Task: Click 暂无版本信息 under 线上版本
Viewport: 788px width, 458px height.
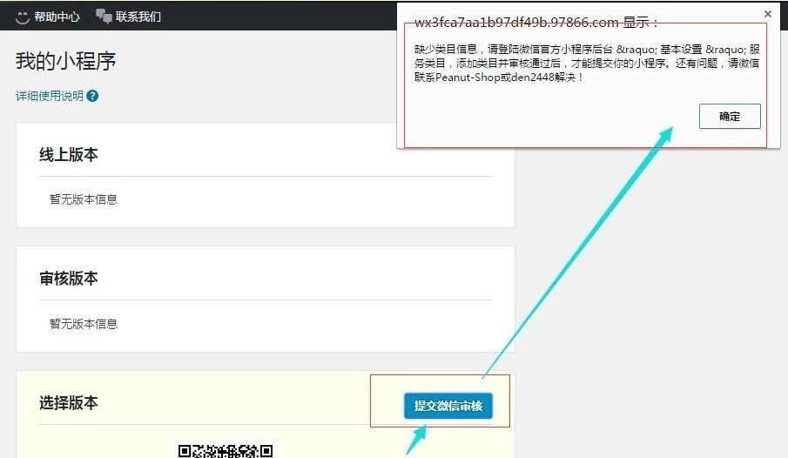Action: point(84,199)
